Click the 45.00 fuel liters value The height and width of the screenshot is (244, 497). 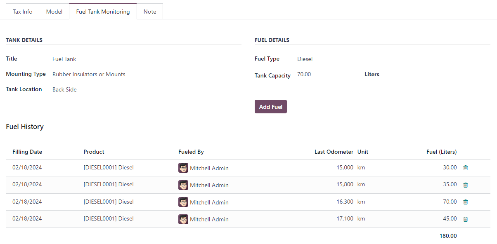(450, 218)
